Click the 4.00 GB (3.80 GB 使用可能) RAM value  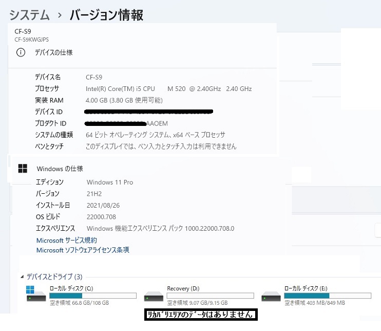click(x=124, y=100)
